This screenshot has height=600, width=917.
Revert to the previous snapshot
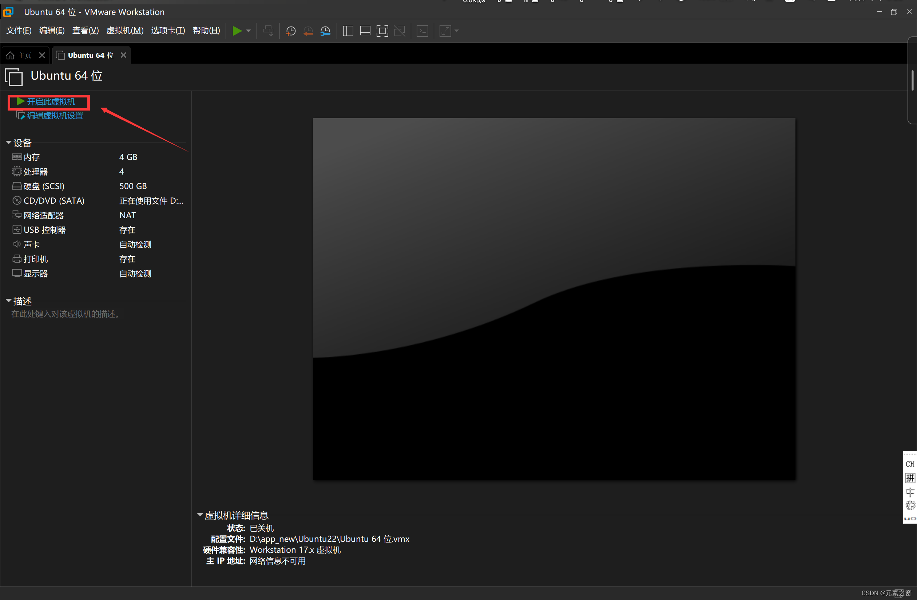click(308, 31)
